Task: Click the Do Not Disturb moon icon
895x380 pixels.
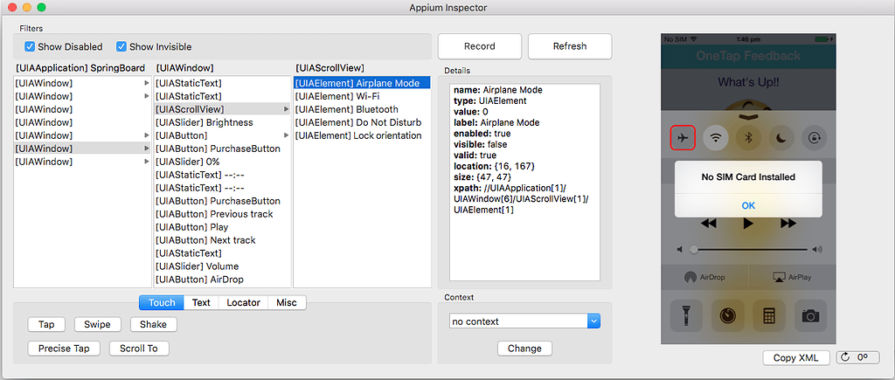Action: pos(781,137)
